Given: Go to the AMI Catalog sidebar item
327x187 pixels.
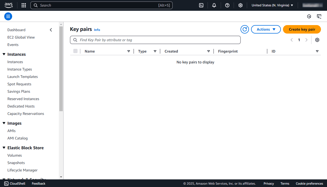Looking at the screenshot, I should point(17,138).
